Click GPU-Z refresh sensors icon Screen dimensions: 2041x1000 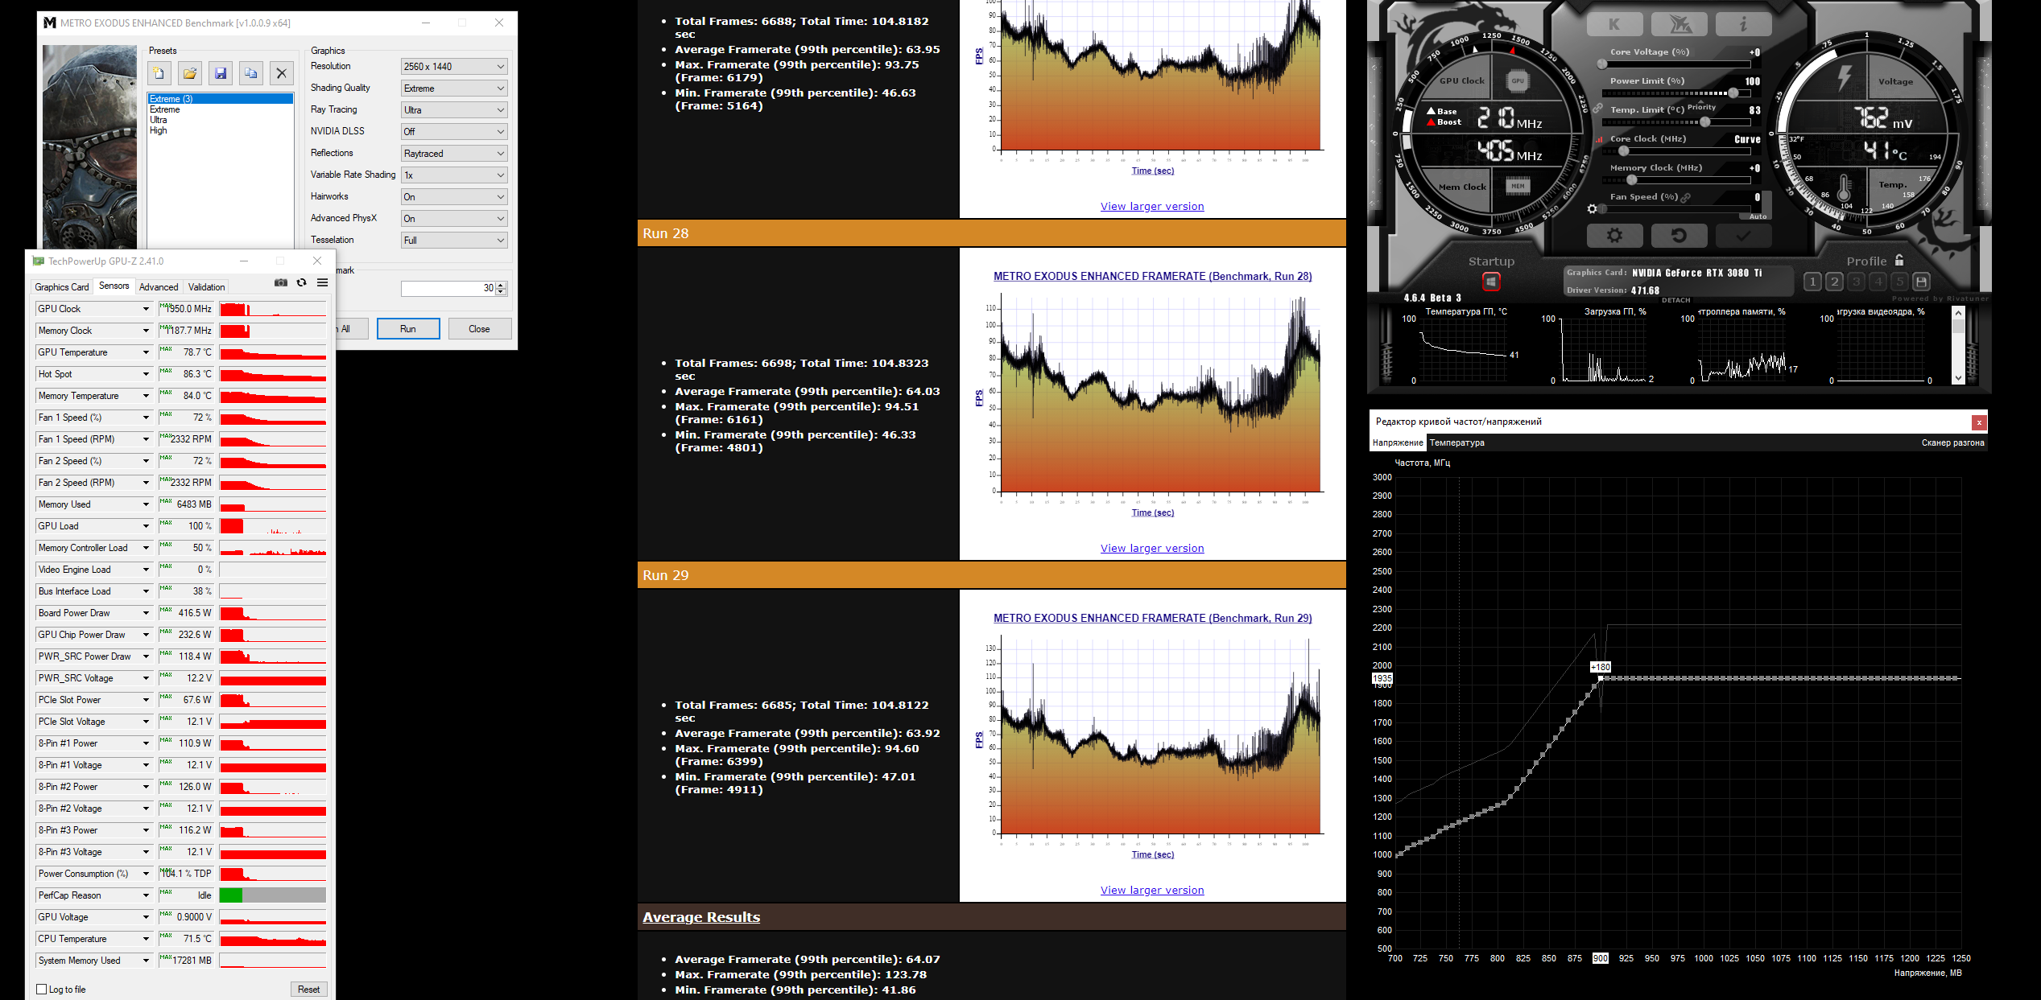(x=301, y=282)
